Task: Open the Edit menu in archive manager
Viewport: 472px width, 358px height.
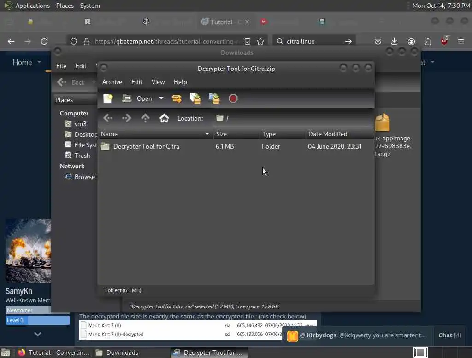Action: tap(136, 82)
